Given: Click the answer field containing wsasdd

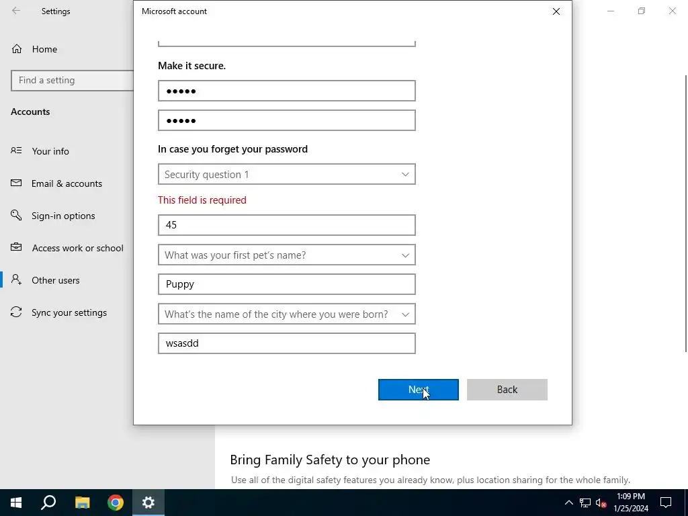Looking at the screenshot, I should pyautogui.click(x=286, y=343).
